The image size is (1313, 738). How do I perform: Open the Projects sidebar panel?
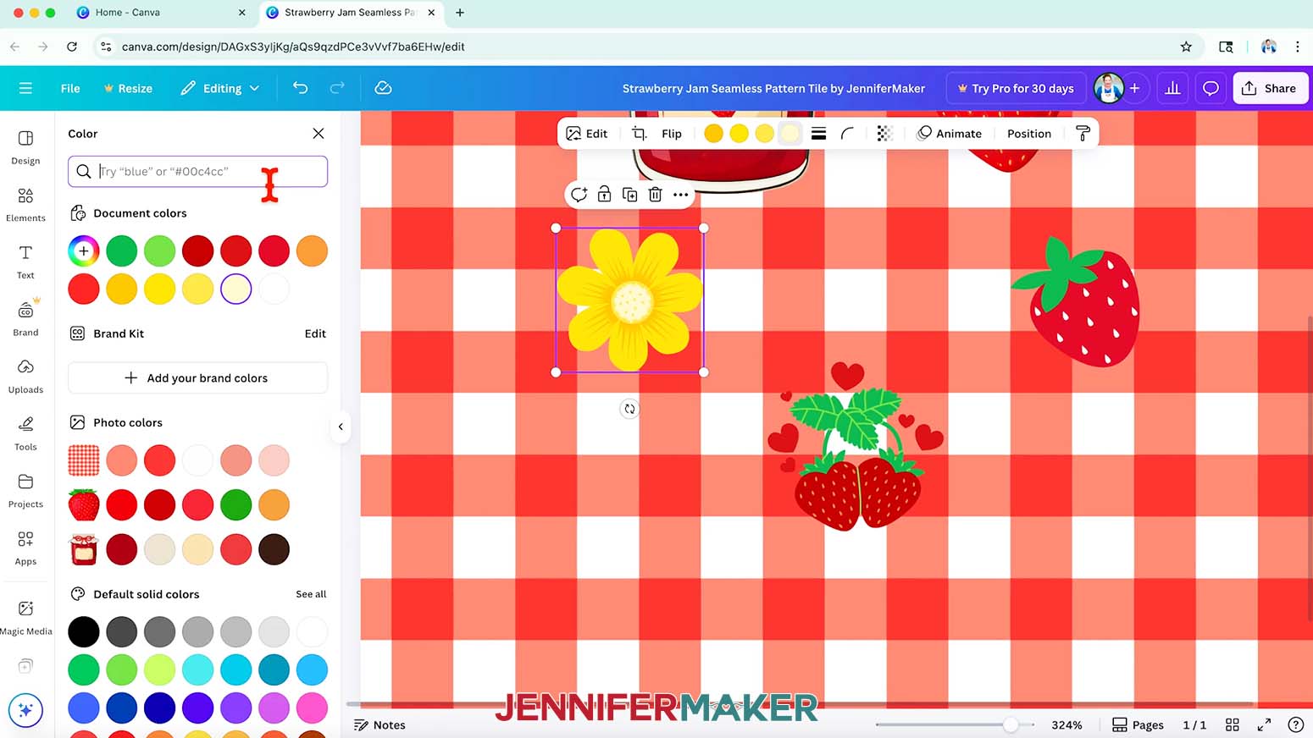pyautogui.click(x=25, y=491)
